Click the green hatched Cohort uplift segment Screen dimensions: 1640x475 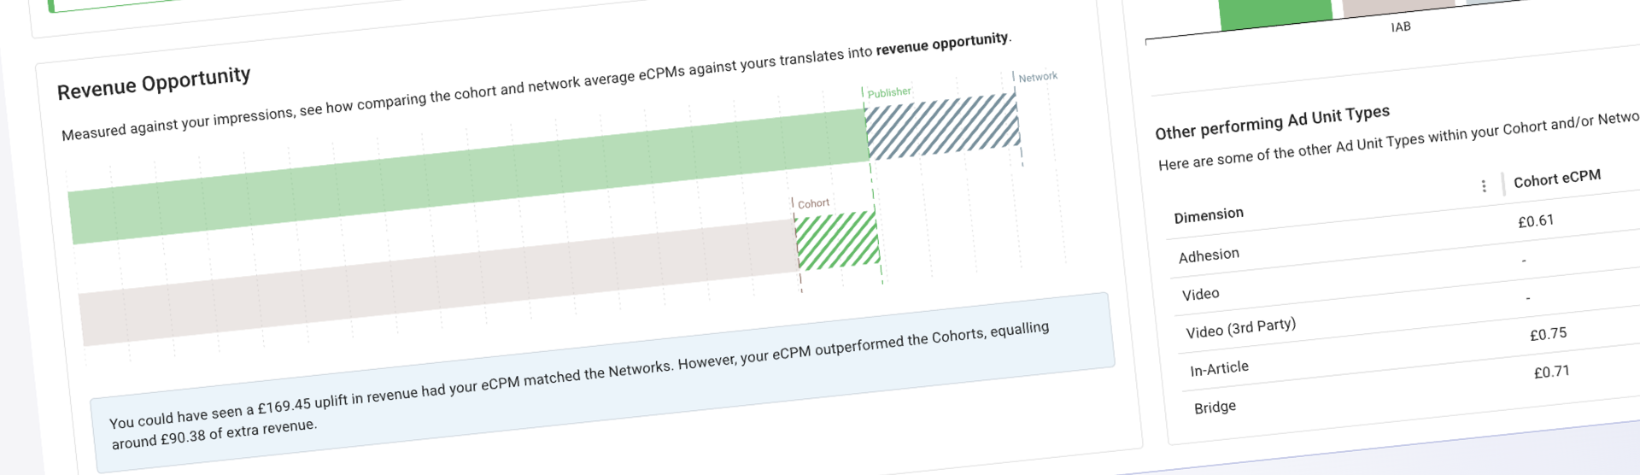837,240
